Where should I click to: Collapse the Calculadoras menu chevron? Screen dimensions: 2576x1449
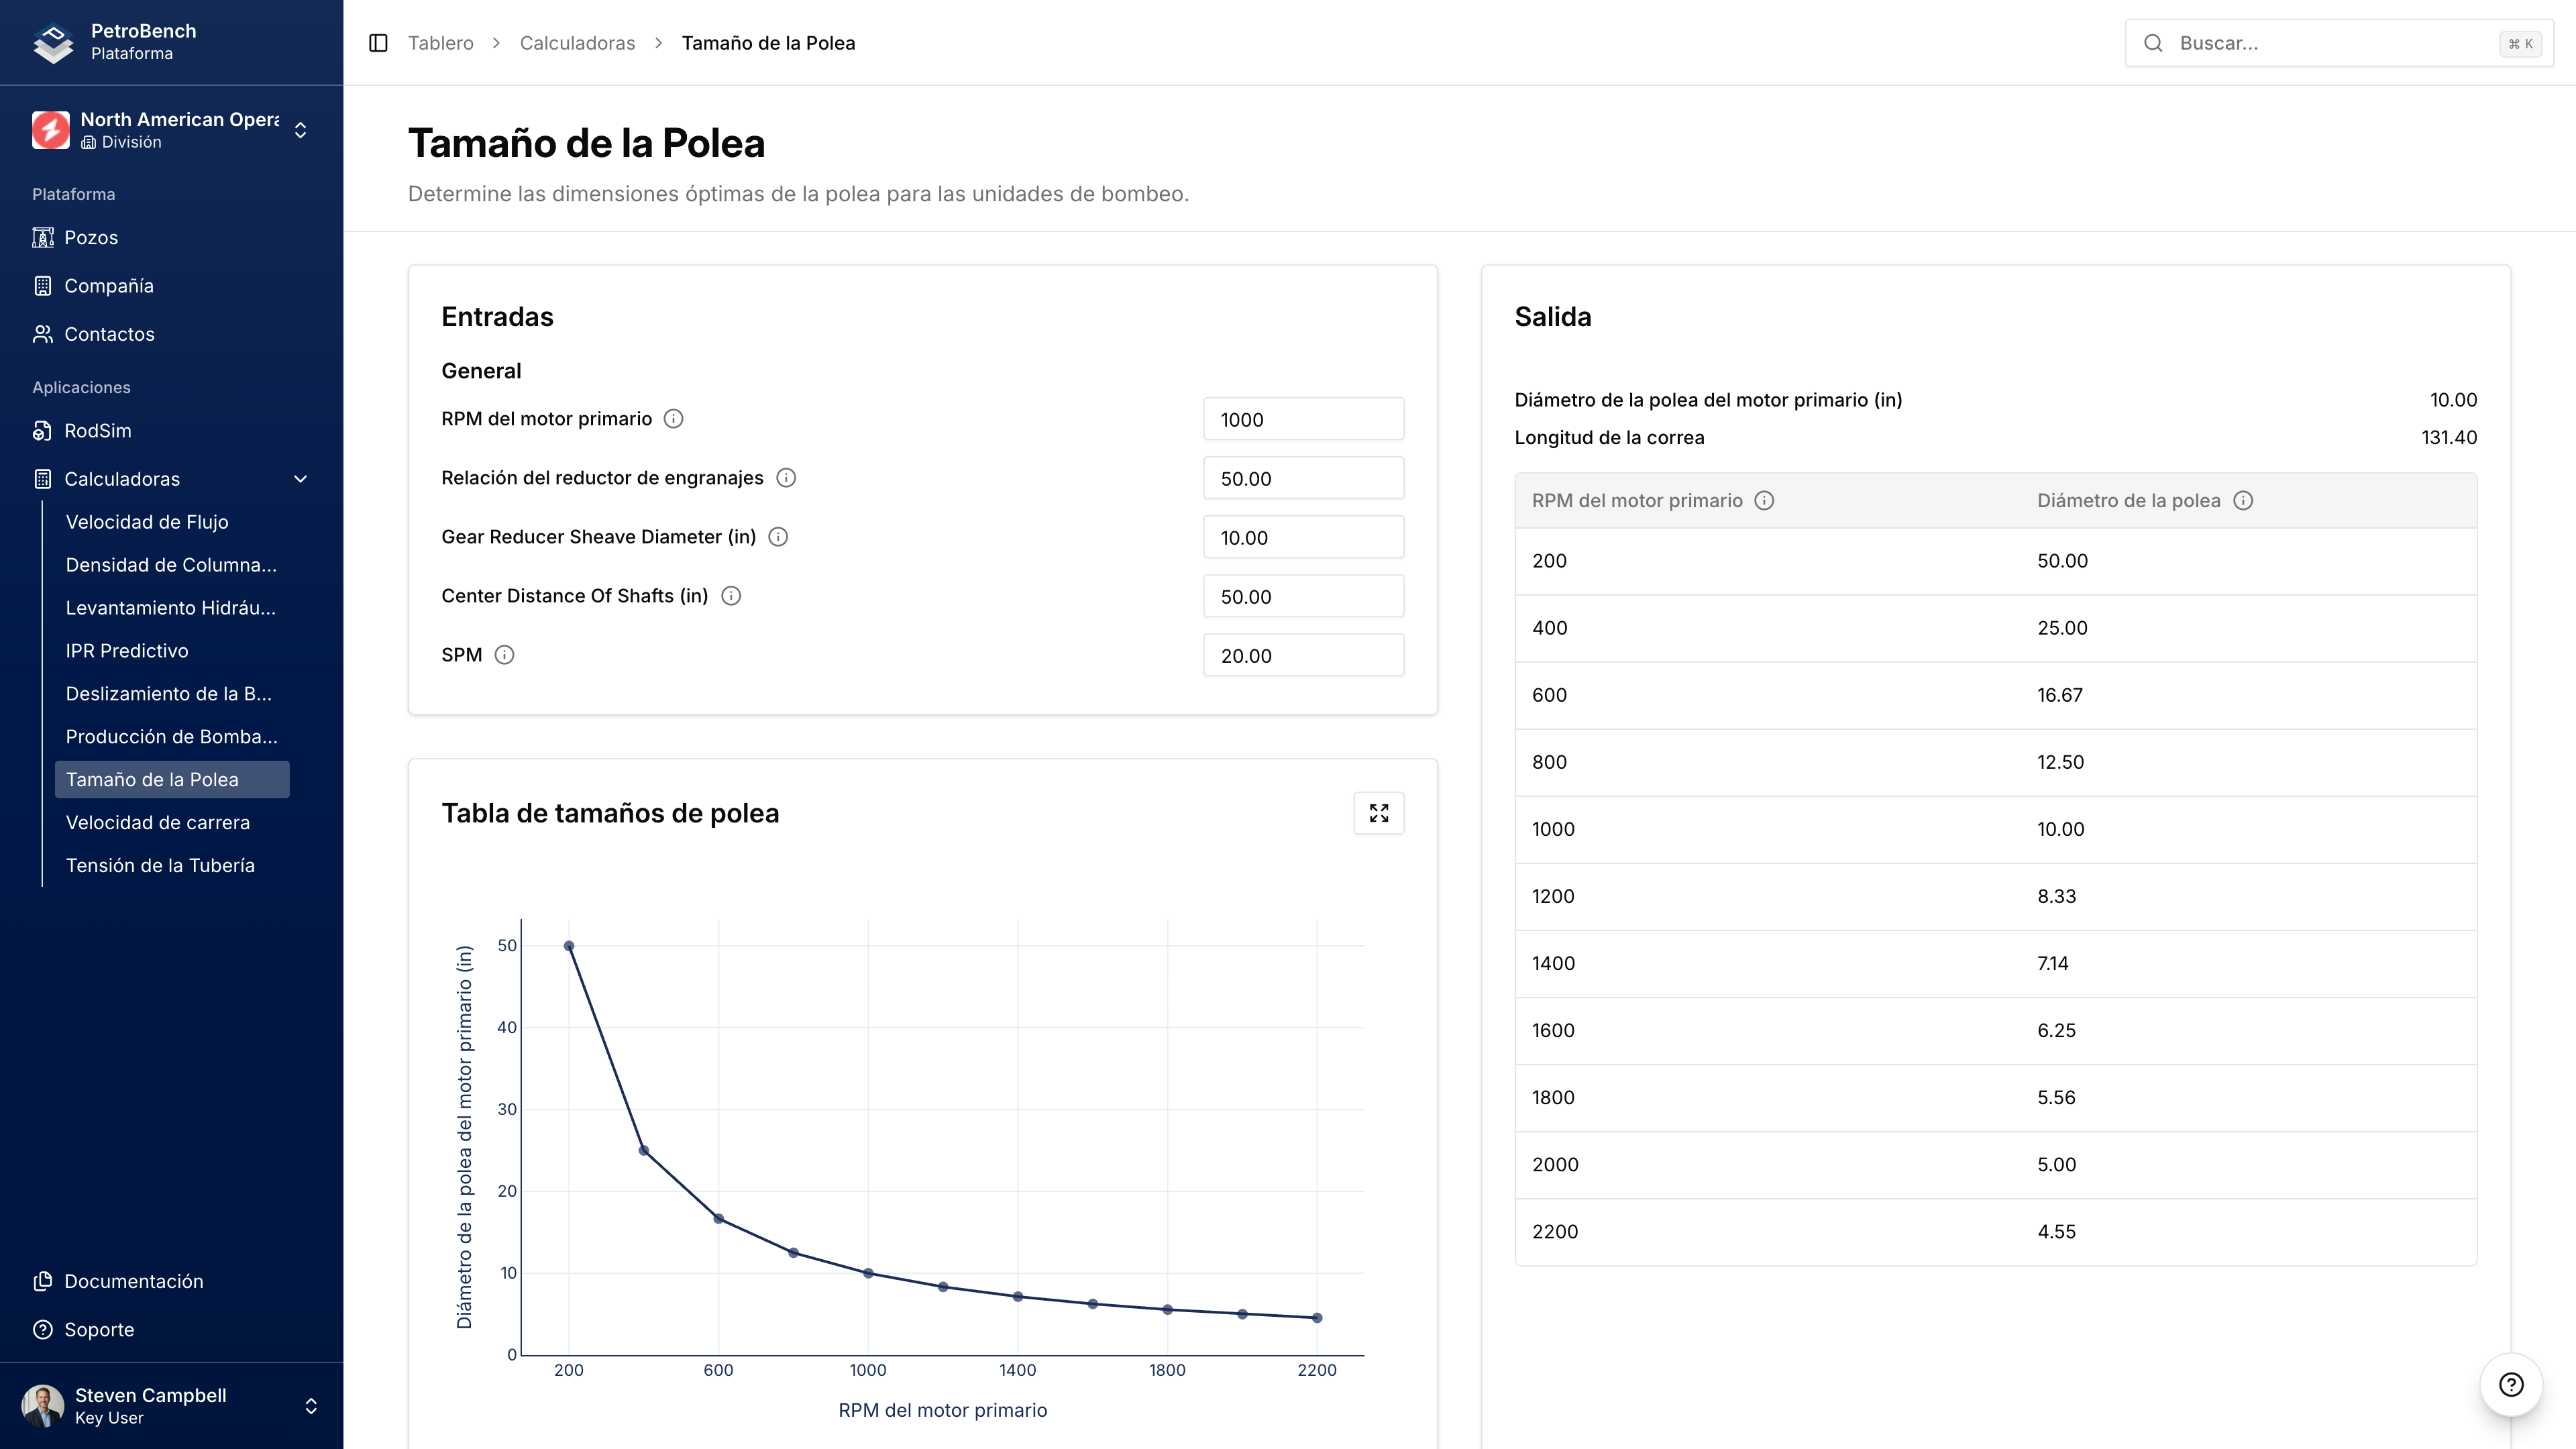pyautogui.click(x=300, y=479)
